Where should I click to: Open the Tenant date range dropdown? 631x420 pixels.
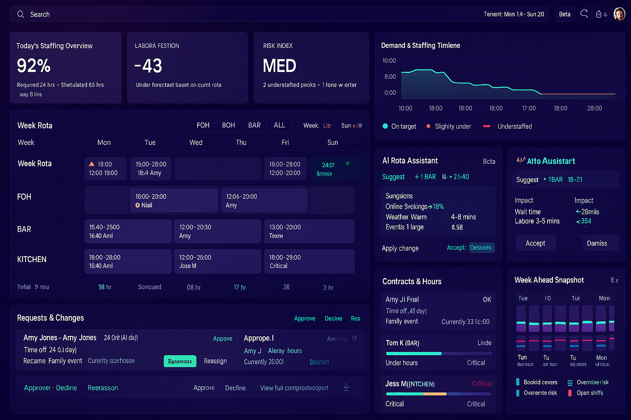coord(514,14)
